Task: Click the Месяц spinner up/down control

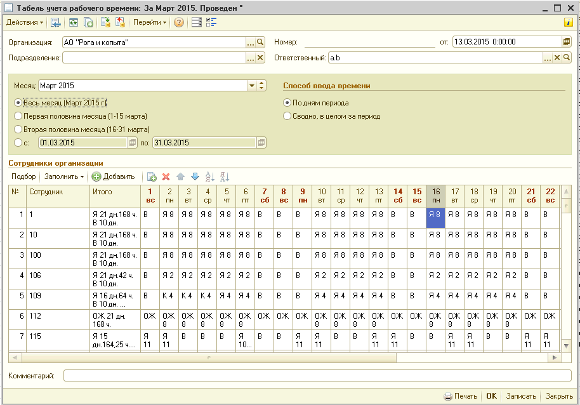Action: [261, 86]
